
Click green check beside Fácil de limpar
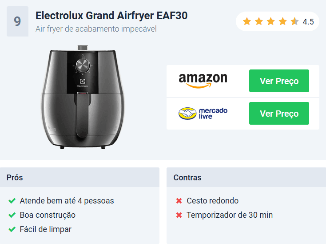pyautogui.click(x=12, y=229)
